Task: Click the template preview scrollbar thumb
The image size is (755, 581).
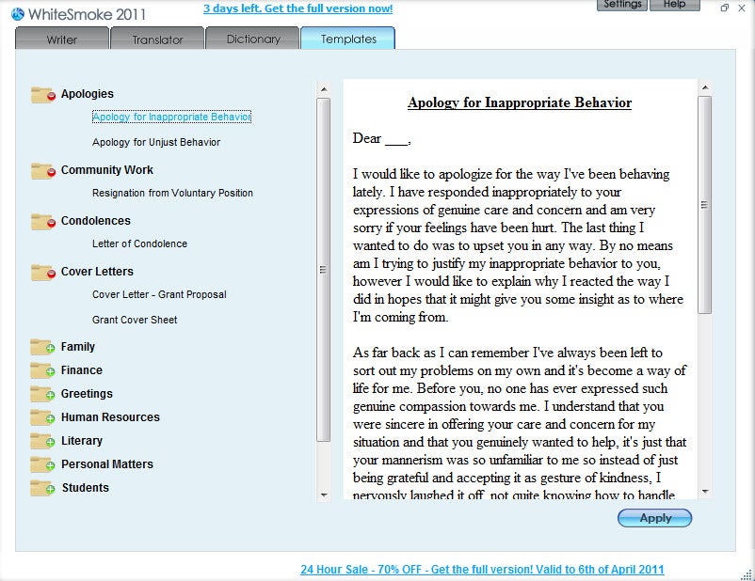Action: click(x=704, y=205)
